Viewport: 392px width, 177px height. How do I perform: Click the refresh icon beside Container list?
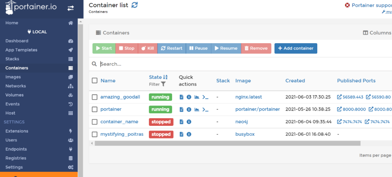(135, 5)
